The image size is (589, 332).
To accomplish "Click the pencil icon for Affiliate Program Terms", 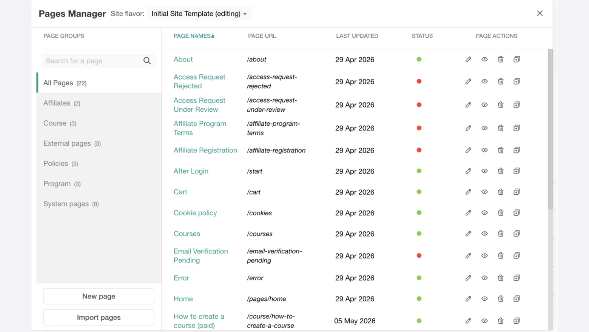I will [468, 128].
